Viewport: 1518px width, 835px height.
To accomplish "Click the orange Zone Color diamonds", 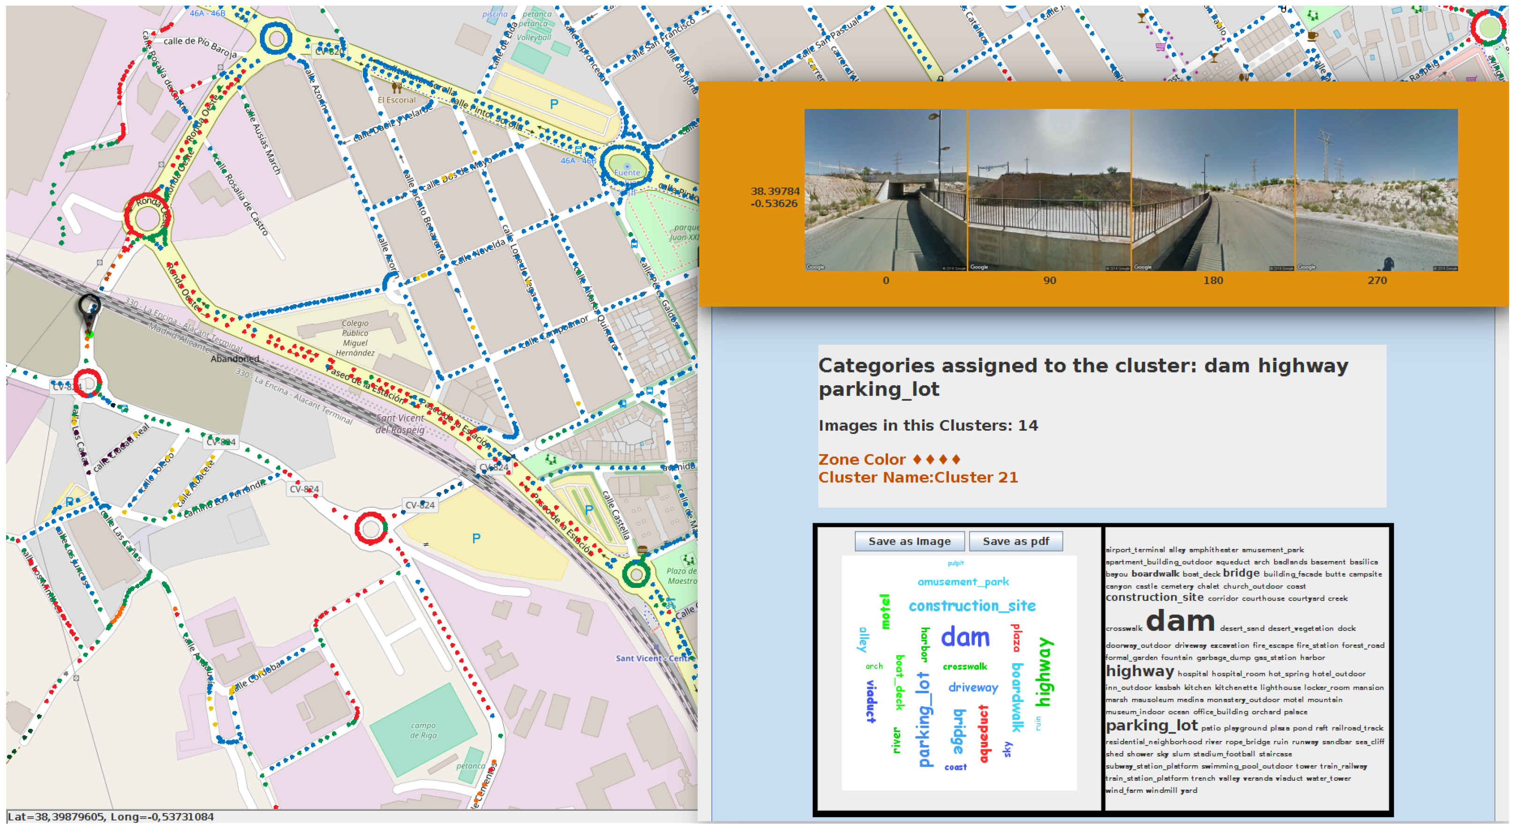I will (936, 459).
